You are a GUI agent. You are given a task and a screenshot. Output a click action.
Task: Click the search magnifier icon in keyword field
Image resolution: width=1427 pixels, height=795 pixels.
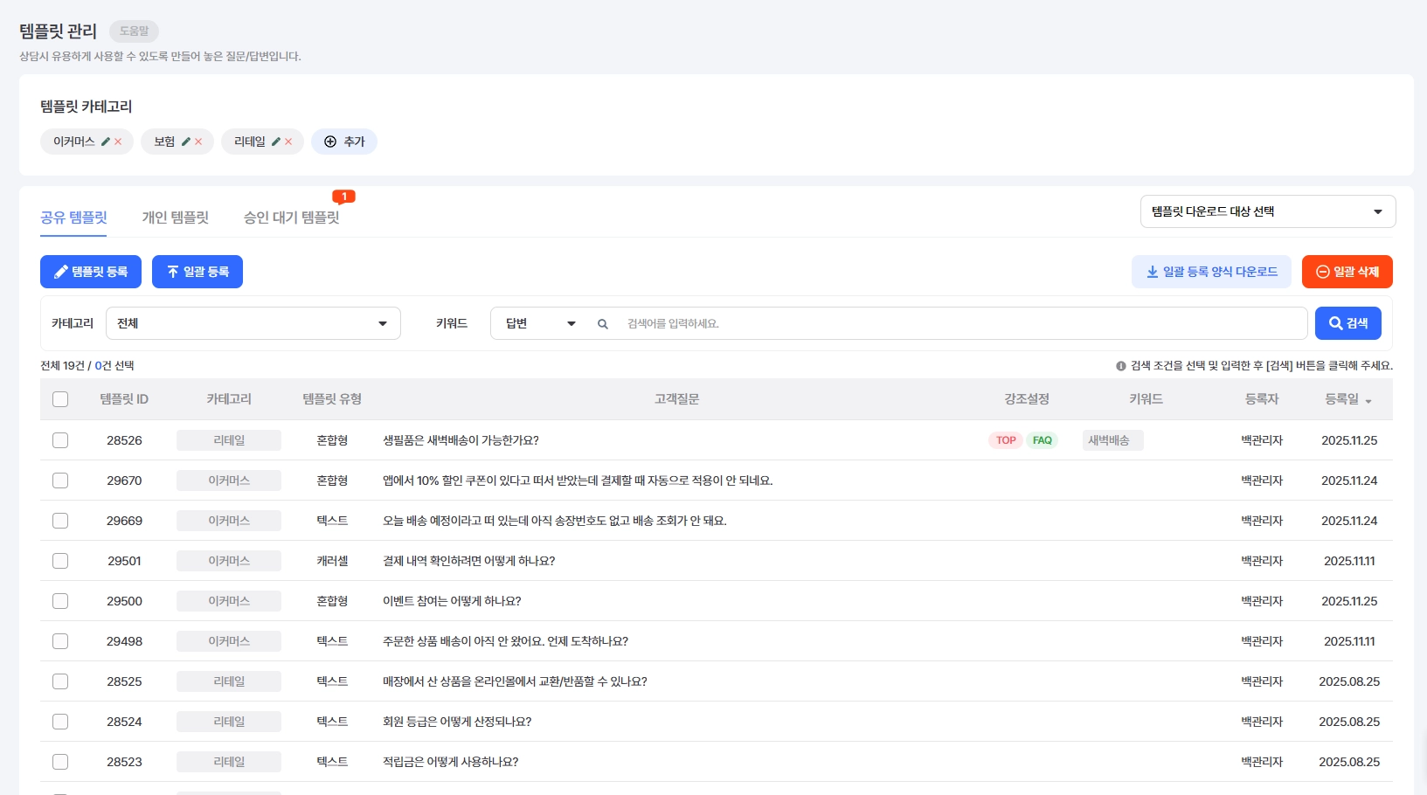pyautogui.click(x=603, y=324)
